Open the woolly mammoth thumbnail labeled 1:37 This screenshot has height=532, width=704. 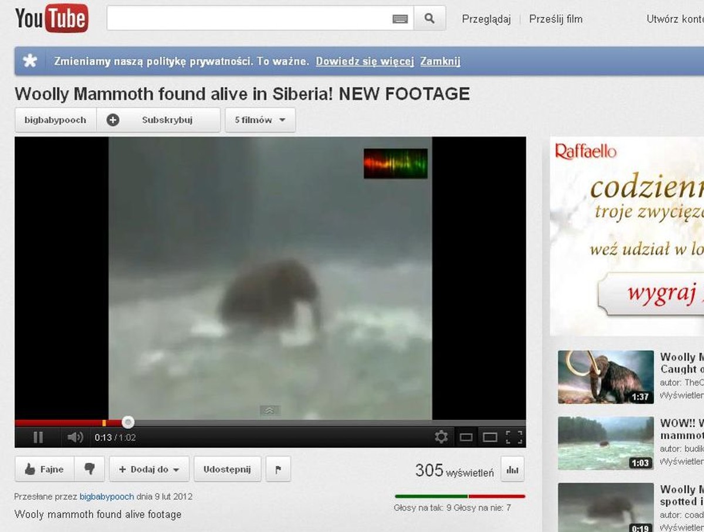[x=605, y=377]
